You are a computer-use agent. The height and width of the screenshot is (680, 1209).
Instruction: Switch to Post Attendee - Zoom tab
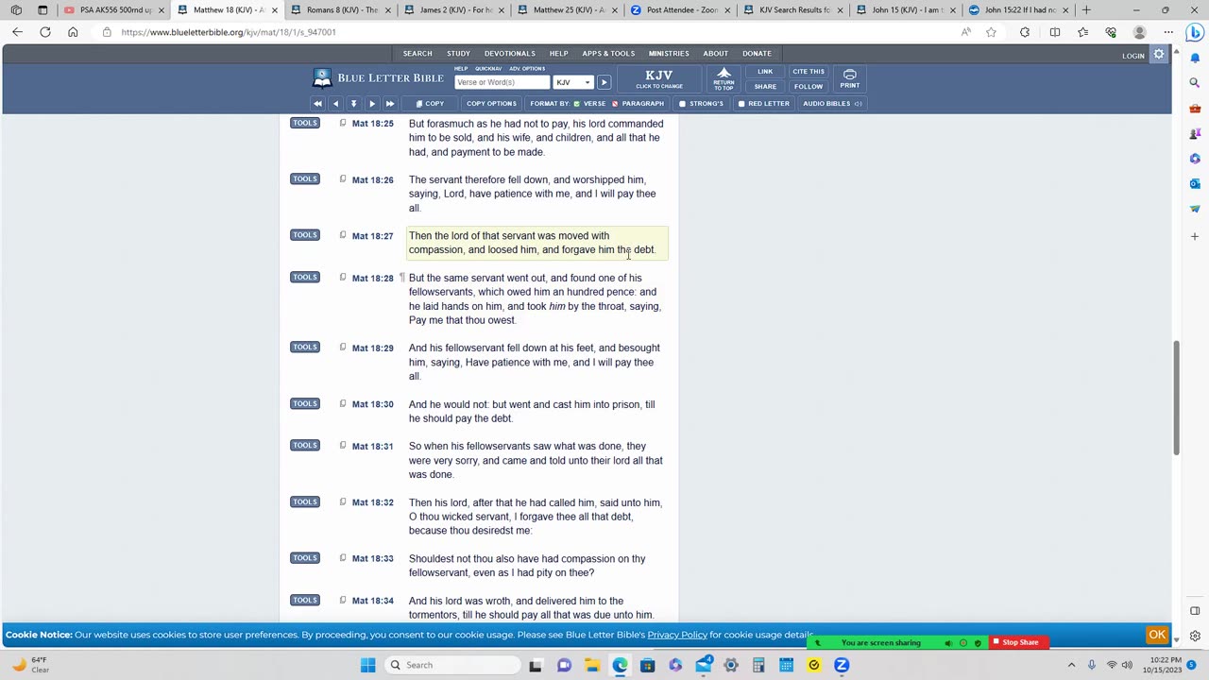click(x=677, y=10)
